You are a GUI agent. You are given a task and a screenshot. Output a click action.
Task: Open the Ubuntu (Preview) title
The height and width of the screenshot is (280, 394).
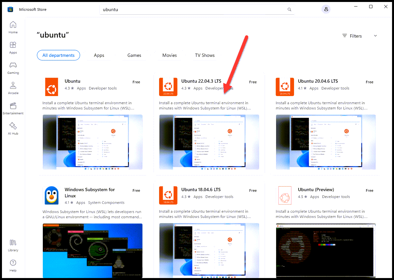click(316, 189)
